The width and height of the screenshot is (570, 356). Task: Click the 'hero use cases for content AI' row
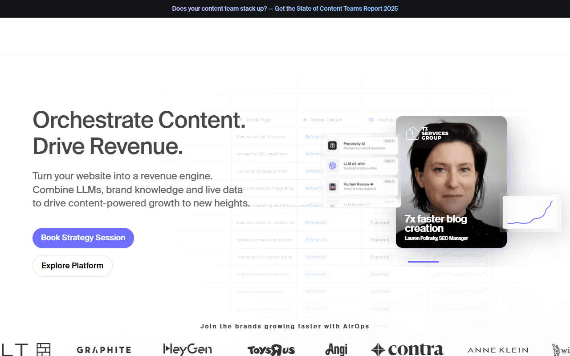(265, 223)
